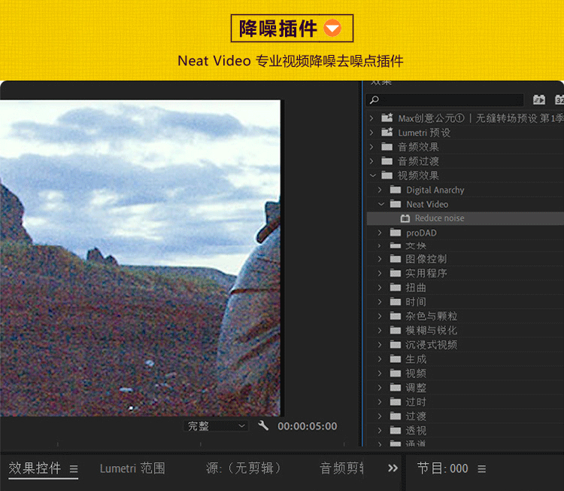Expand the proDAD folder

point(380,233)
